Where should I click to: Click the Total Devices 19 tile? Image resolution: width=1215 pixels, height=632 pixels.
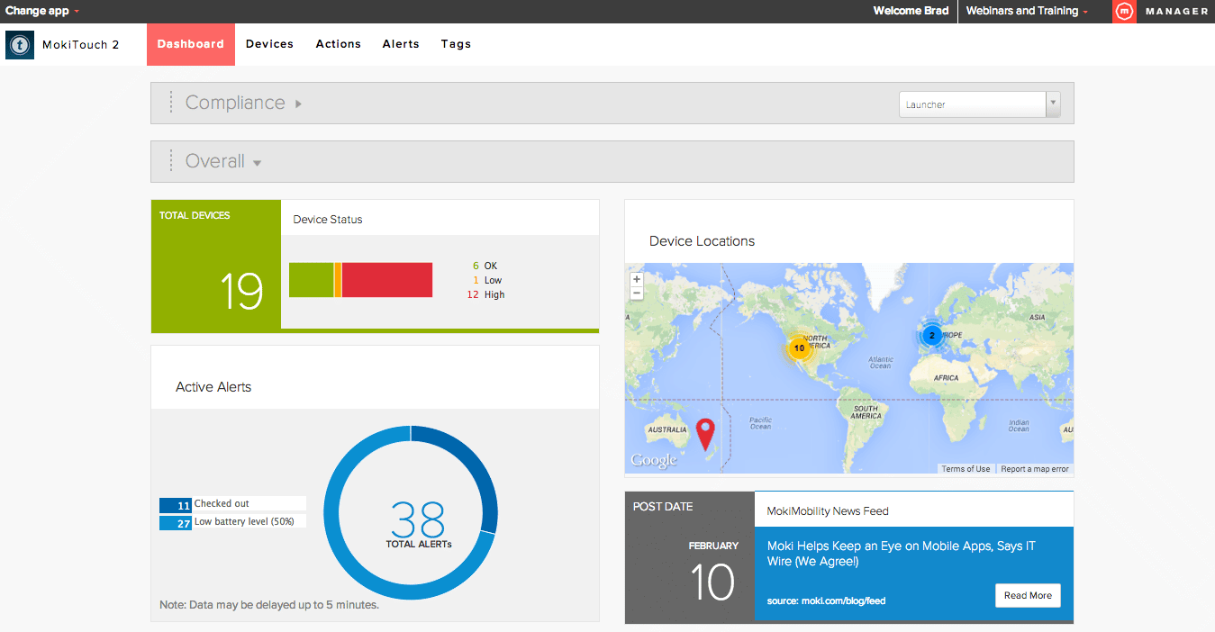[216, 265]
